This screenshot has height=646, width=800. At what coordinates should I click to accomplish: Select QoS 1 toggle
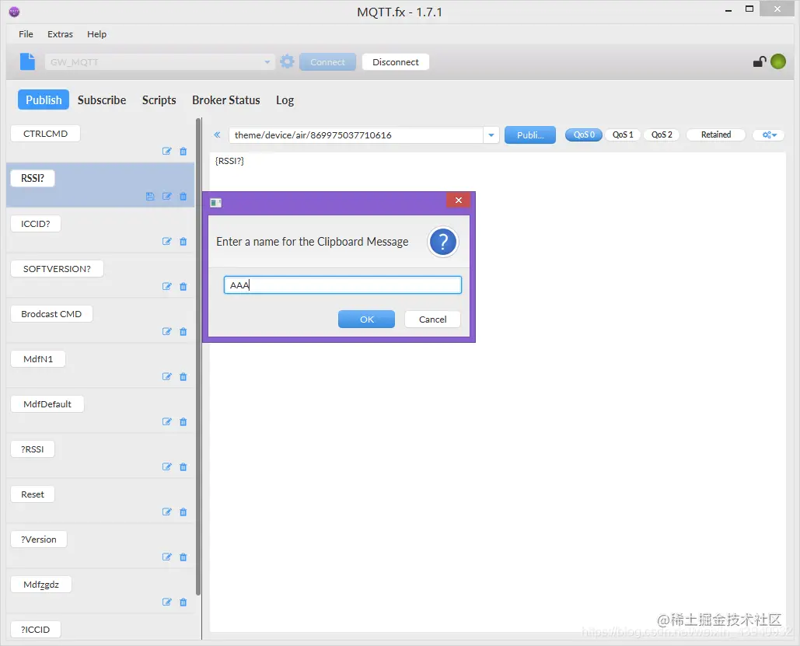click(623, 134)
